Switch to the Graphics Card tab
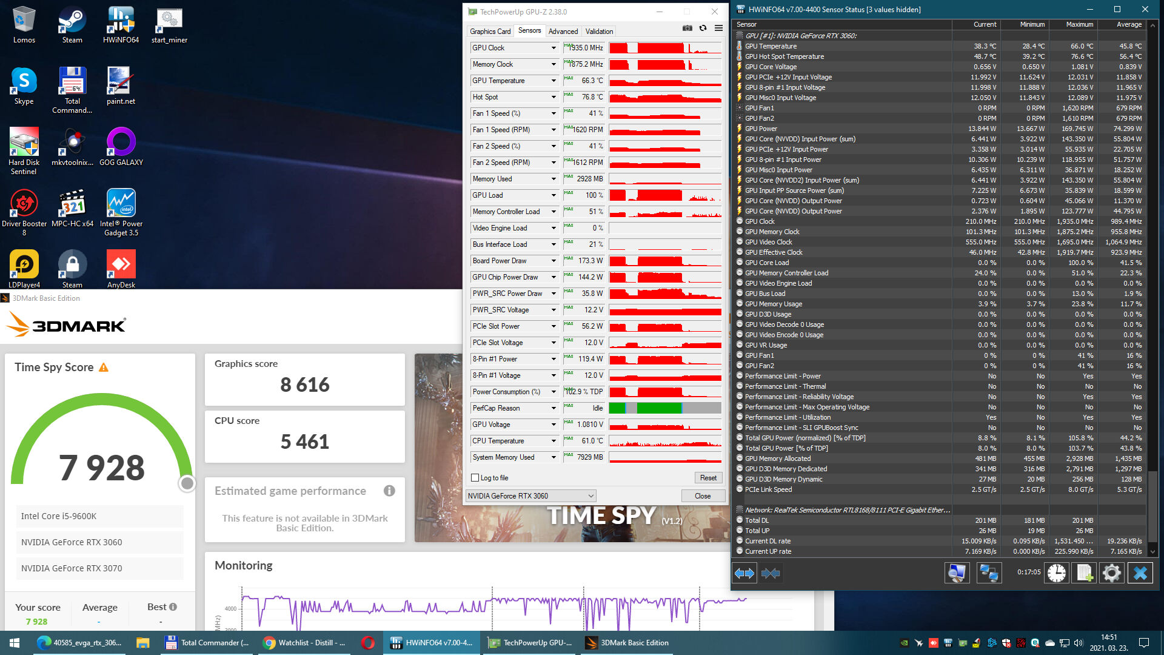The width and height of the screenshot is (1164, 655). (490, 32)
